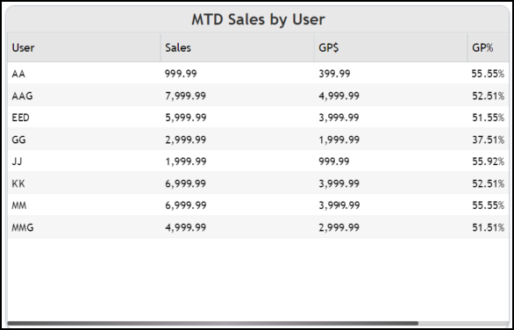Viewport: 514px width, 330px height.
Task: Click sales value 4,999.99 for MMG
Action: pyautogui.click(x=186, y=227)
